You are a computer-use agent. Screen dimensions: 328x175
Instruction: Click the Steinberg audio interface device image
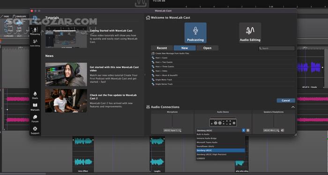(223, 122)
